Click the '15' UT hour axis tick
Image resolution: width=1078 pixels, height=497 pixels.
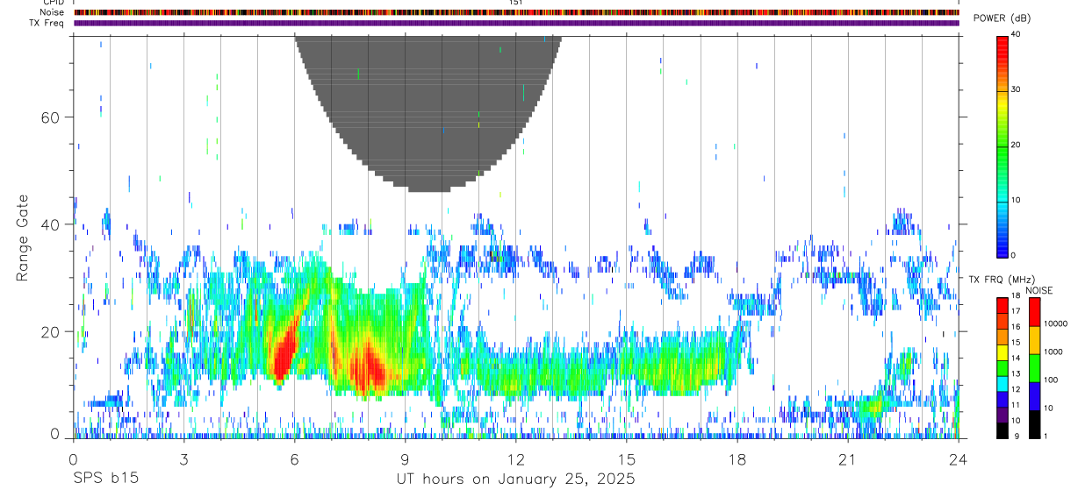click(627, 459)
